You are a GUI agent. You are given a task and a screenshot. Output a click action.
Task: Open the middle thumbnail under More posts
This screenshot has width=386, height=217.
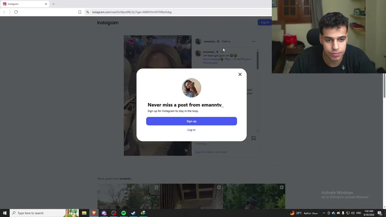pyautogui.click(x=191, y=196)
